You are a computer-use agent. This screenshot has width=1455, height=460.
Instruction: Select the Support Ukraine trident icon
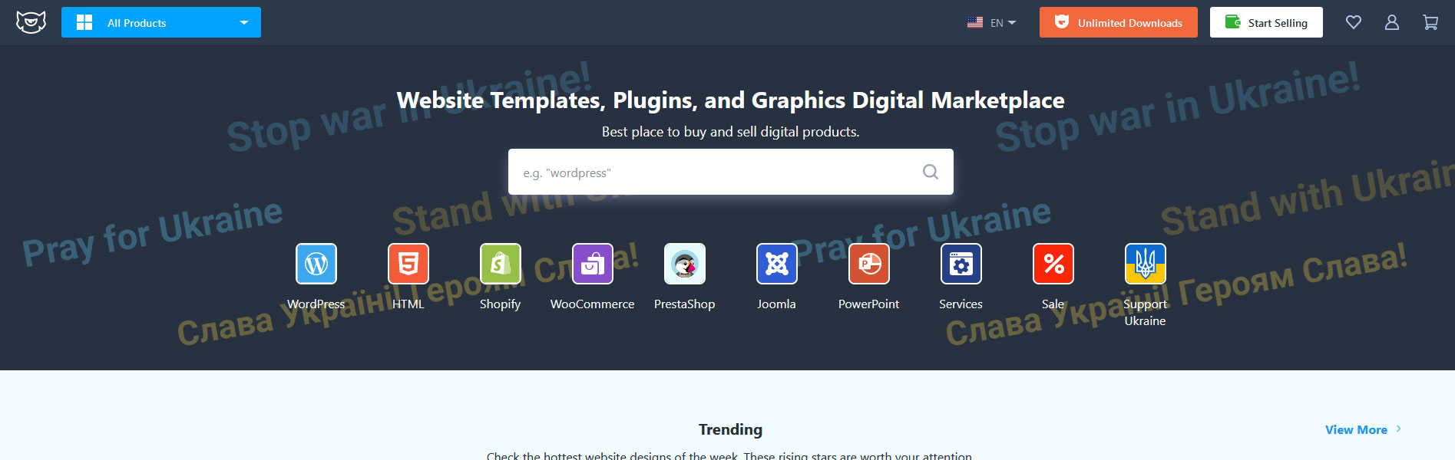pyautogui.click(x=1146, y=264)
